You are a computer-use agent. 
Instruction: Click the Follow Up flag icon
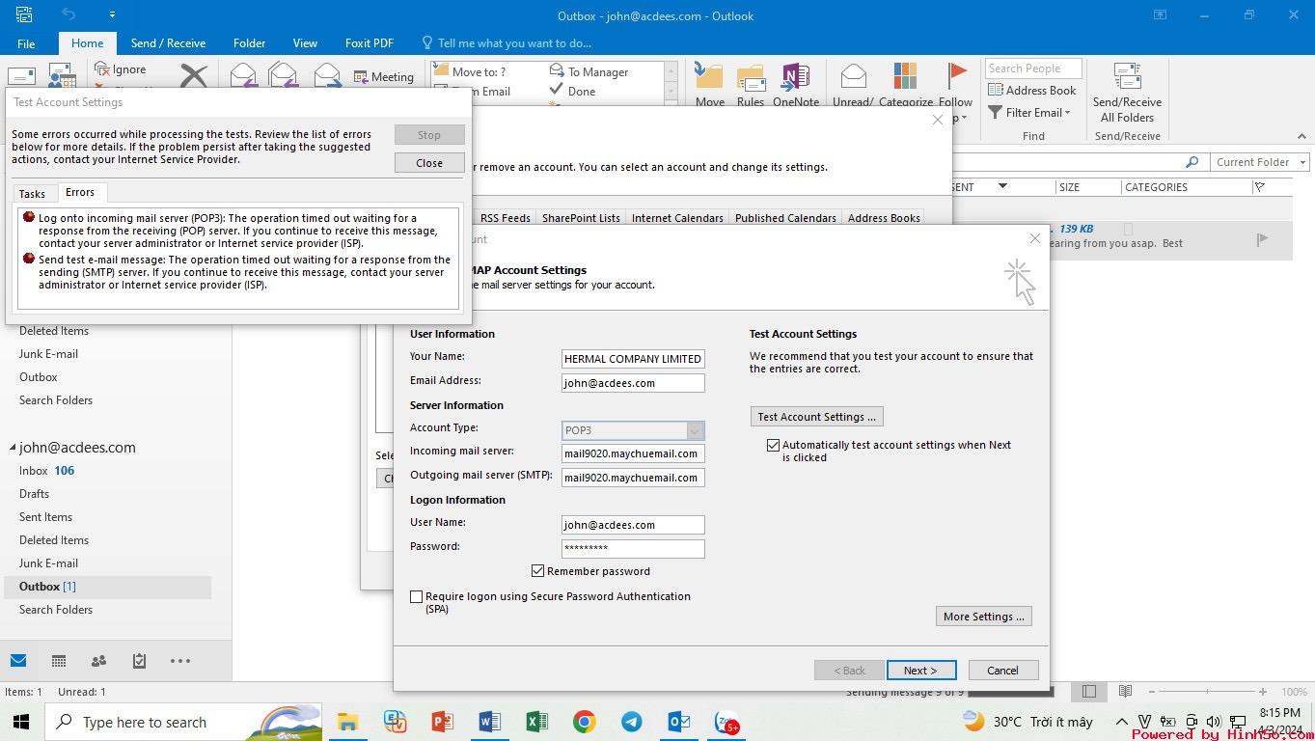tap(956, 75)
